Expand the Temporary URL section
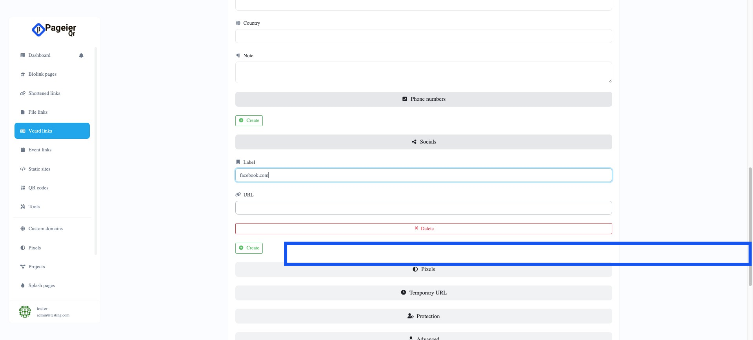The width and height of the screenshot is (753, 340). (x=423, y=293)
